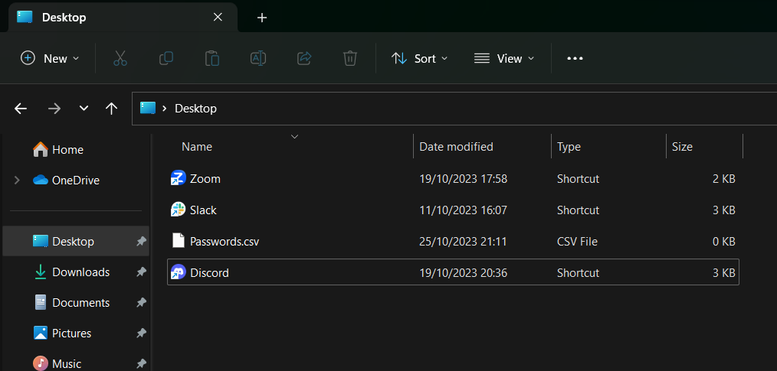The height and width of the screenshot is (371, 777).
Task: Click the Copy icon in toolbar
Action: pos(166,58)
